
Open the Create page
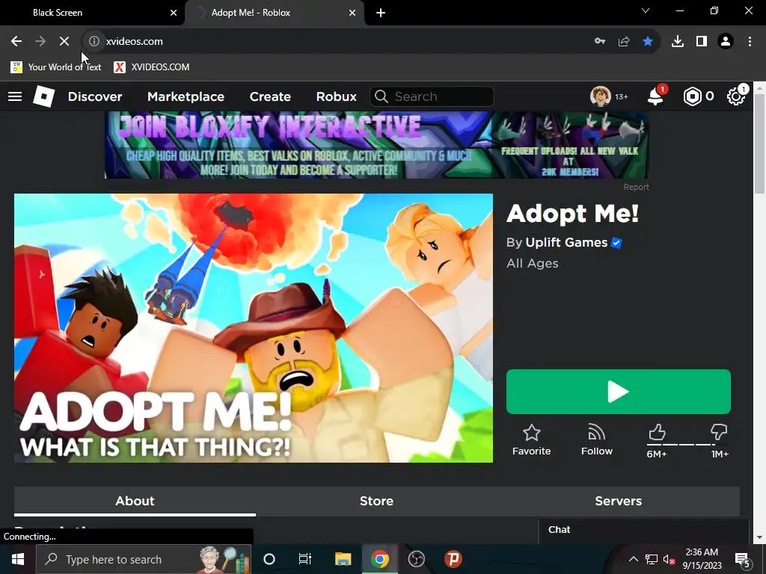click(270, 96)
